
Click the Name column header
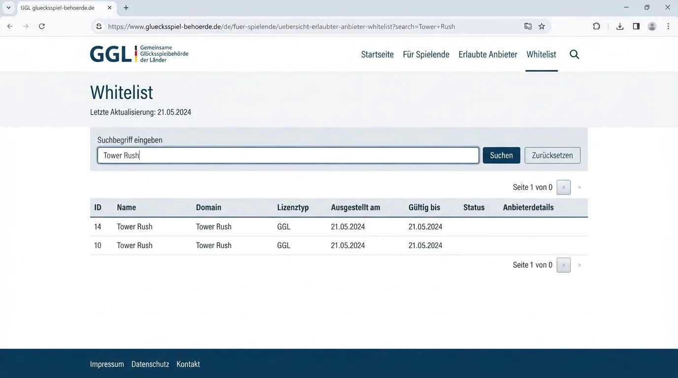(x=126, y=208)
